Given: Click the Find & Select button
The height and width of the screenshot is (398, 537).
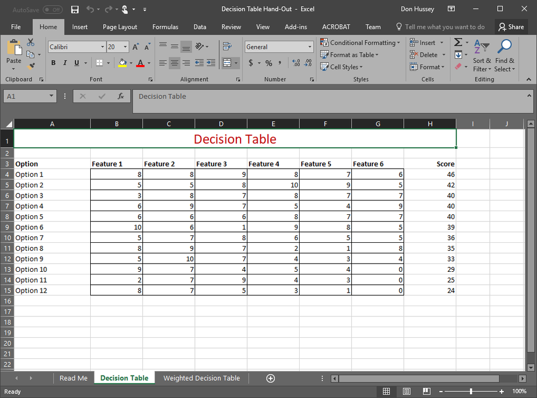Looking at the screenshot, I should 504,56.
